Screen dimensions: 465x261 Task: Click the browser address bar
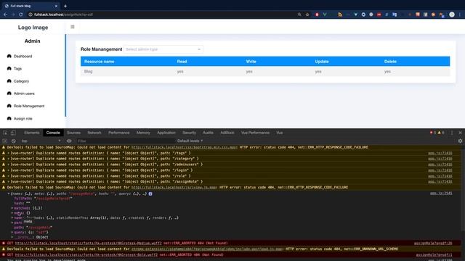(x=163, y=14)
